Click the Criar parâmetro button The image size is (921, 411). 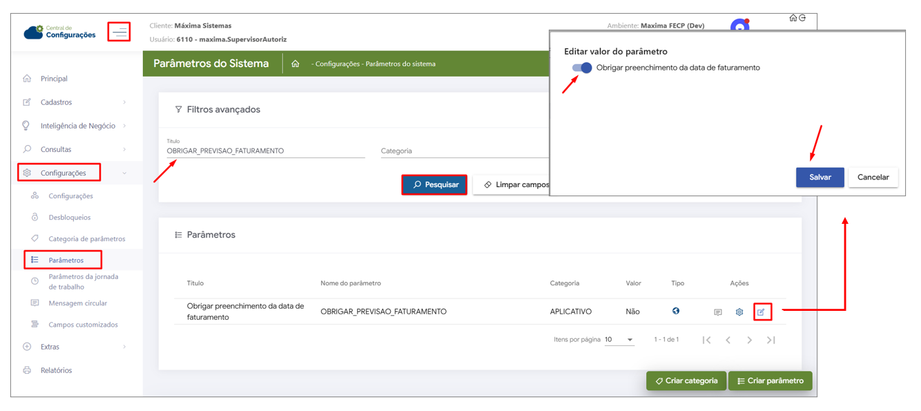coord(770,381)
